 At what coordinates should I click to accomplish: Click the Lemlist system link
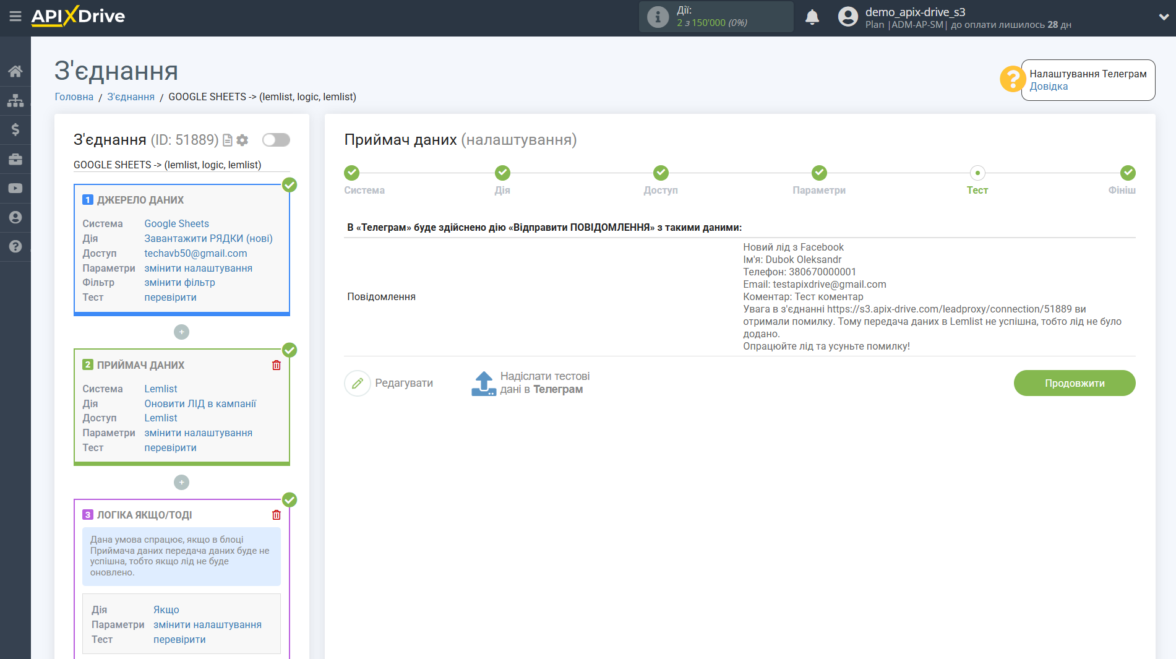161,389
